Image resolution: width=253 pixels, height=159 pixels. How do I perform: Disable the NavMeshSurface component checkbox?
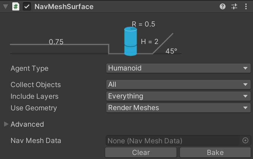(27, 6)
